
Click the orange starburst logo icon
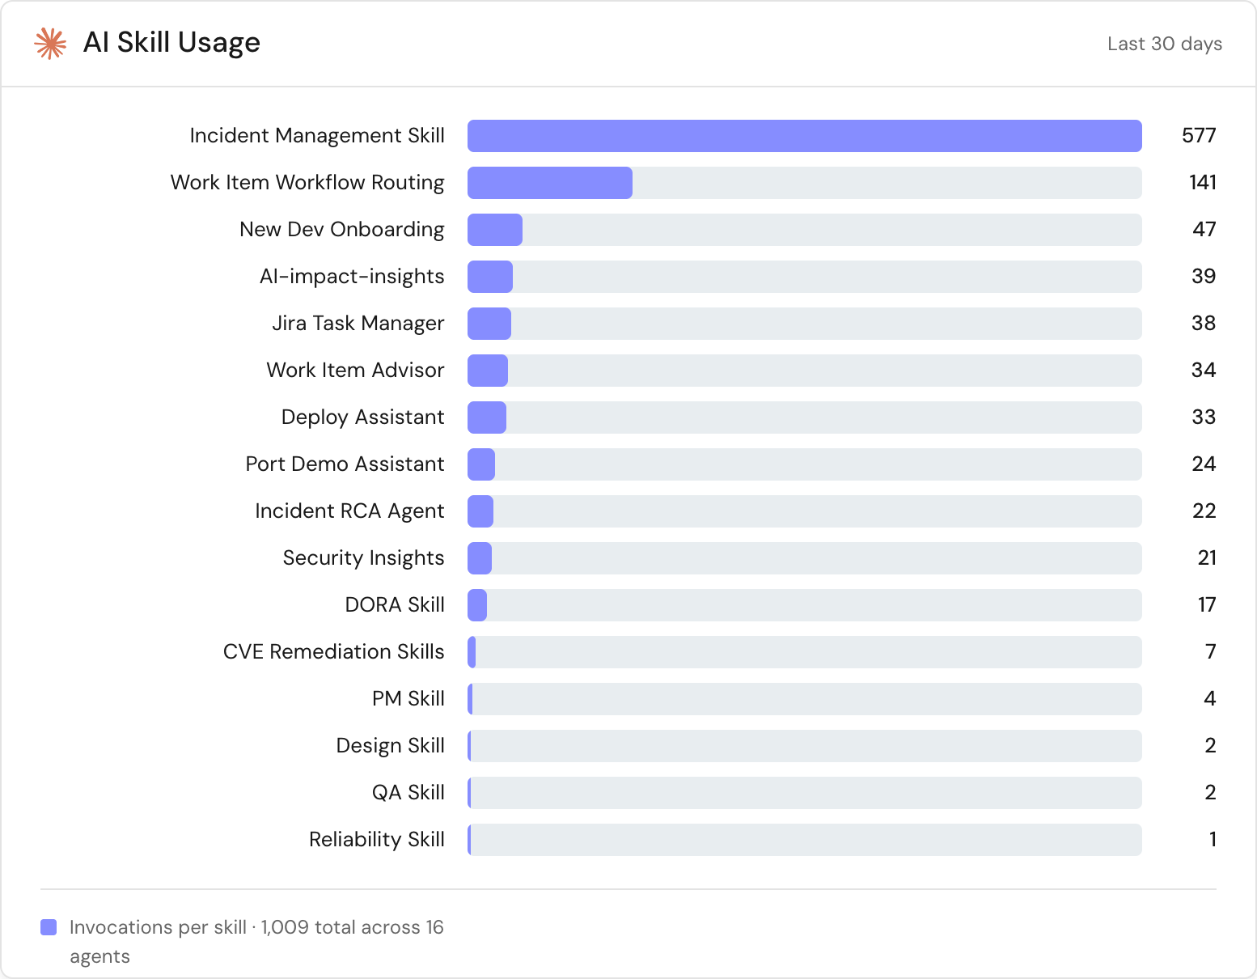[x=50, y=44]
